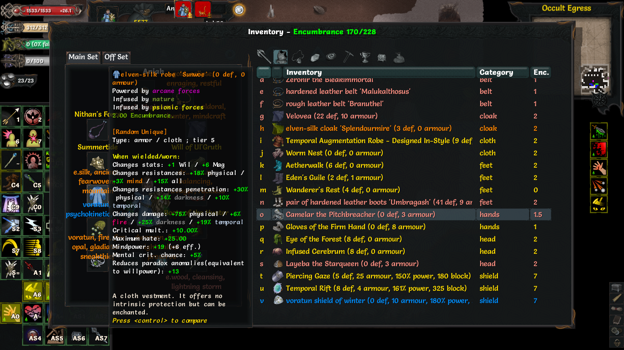Show inscriptions rune filter
Image resolution: width=624 pixels, height=350 pixels.
tap(331, 57)
